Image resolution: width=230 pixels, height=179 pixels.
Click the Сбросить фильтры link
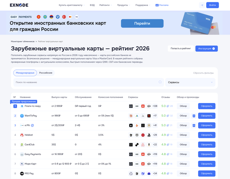click(x=203, y=73)
